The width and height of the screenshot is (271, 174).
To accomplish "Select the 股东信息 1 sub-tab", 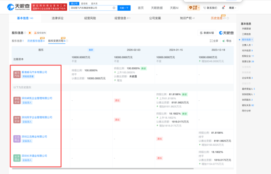I will click(18, 41).
